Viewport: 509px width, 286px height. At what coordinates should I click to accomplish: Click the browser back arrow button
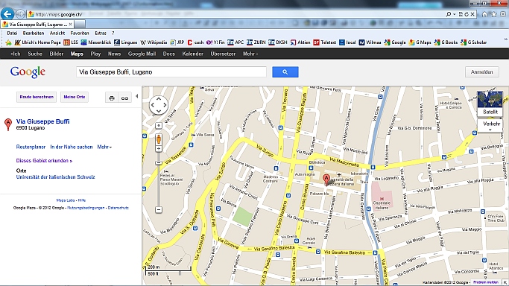pos(7,14)
